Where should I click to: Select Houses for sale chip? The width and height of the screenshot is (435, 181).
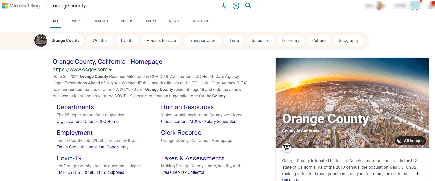161,41
